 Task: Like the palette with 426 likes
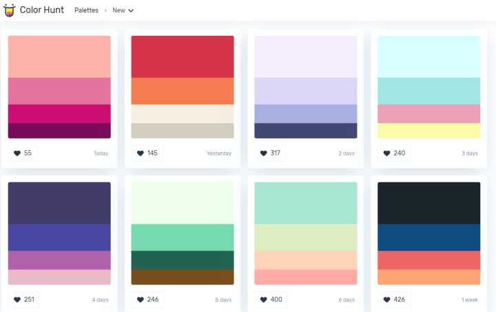tap(394, 300)
